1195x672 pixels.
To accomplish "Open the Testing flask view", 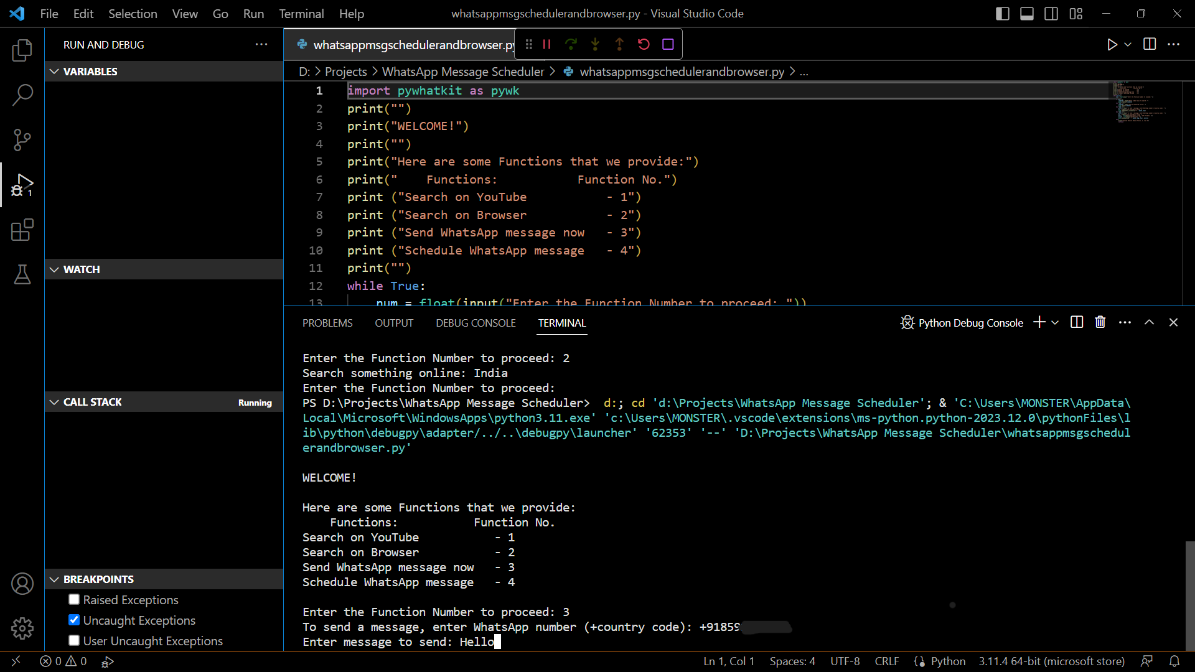I will tap(22, 274).
